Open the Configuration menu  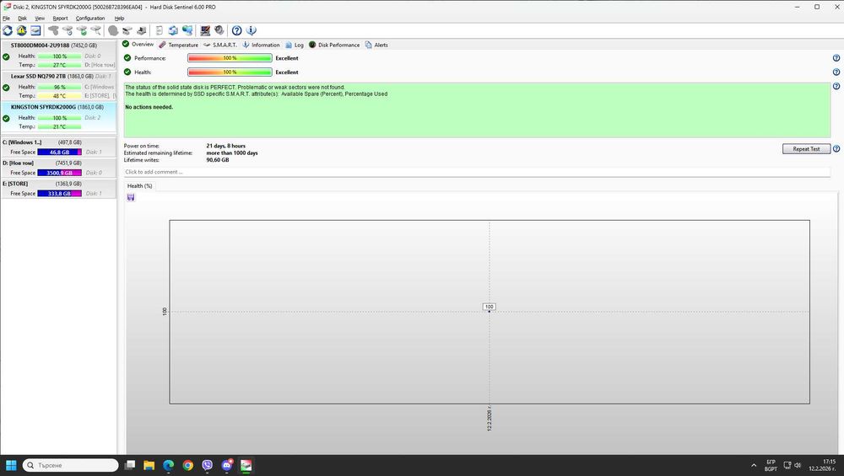pyautogui.click(x=90, y=19)
